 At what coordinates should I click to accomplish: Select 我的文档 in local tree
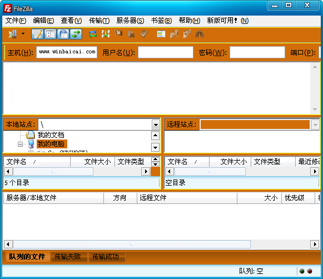click(51, 135)
